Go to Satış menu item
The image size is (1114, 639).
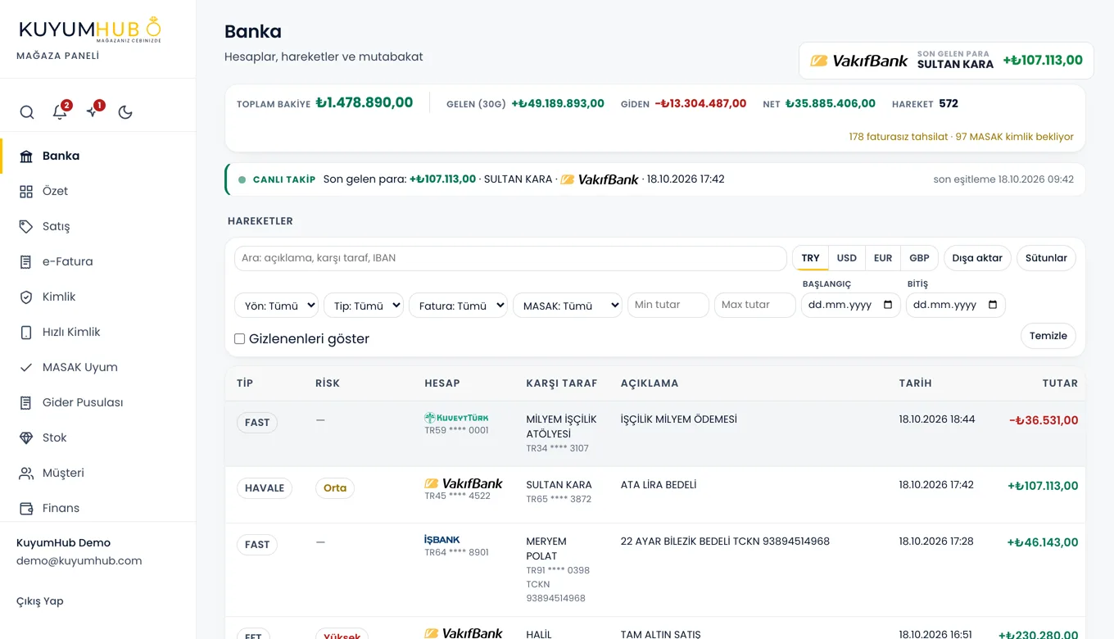(97, 226)
